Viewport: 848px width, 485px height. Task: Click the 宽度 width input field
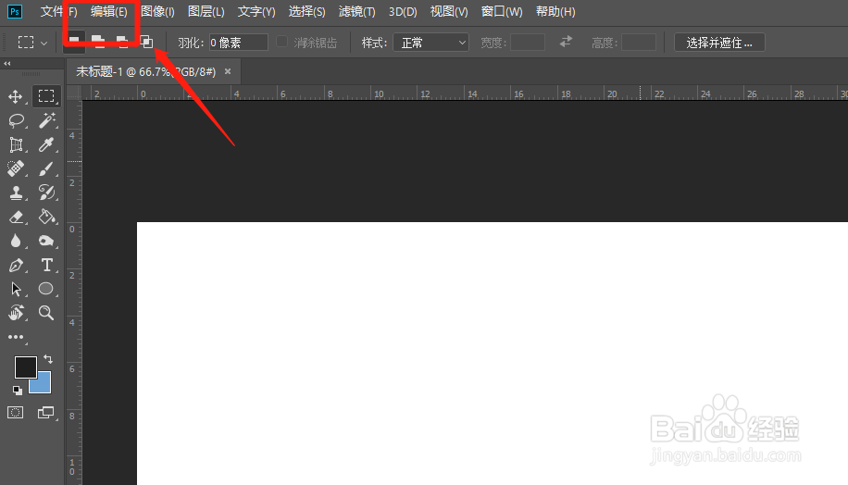(x=528, y=43)
